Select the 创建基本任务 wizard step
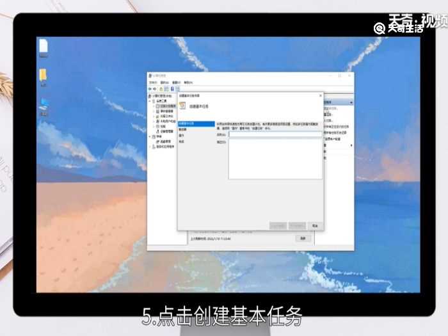The image size is (448, 336). point(196,124)
